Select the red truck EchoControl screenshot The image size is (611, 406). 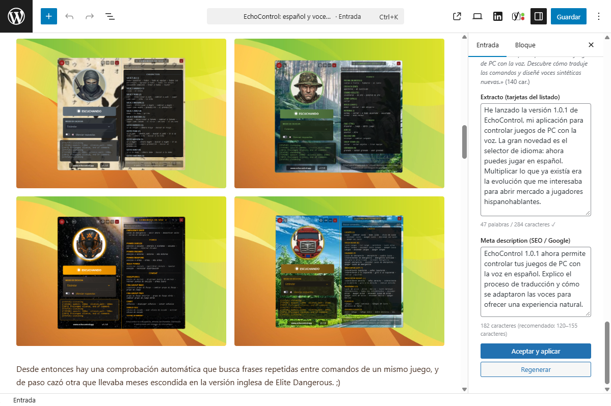[339, 271]
